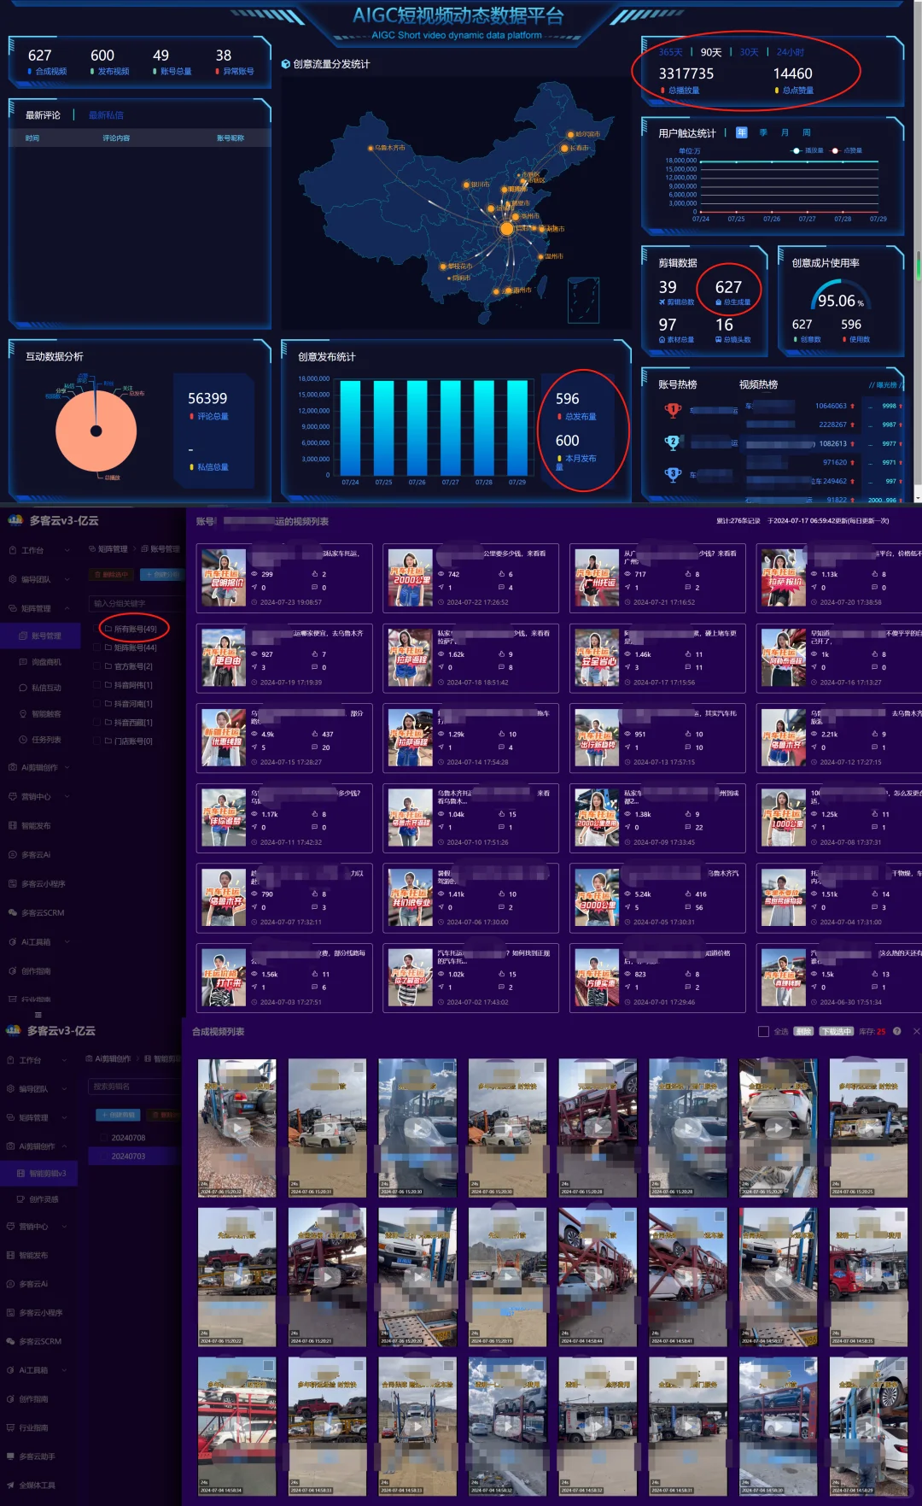Image resolution: width=922 pixels, height=1506 pixels.
Task: Tick the 全选 checkbox in 合成视频列表
Action: pos(763,1031)
